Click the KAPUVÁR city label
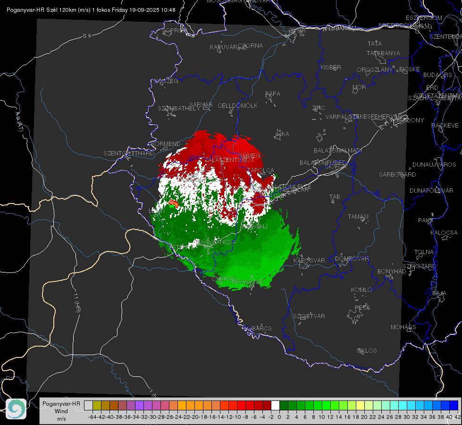462x425 pixels. coord(224,47)
